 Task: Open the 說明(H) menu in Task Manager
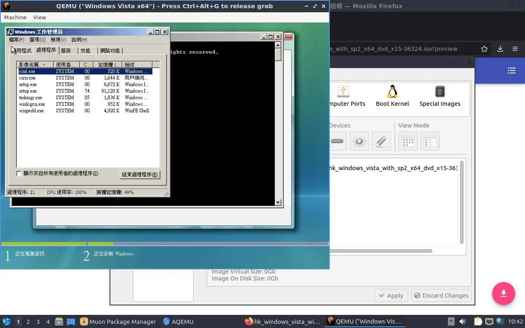[79, 40]
